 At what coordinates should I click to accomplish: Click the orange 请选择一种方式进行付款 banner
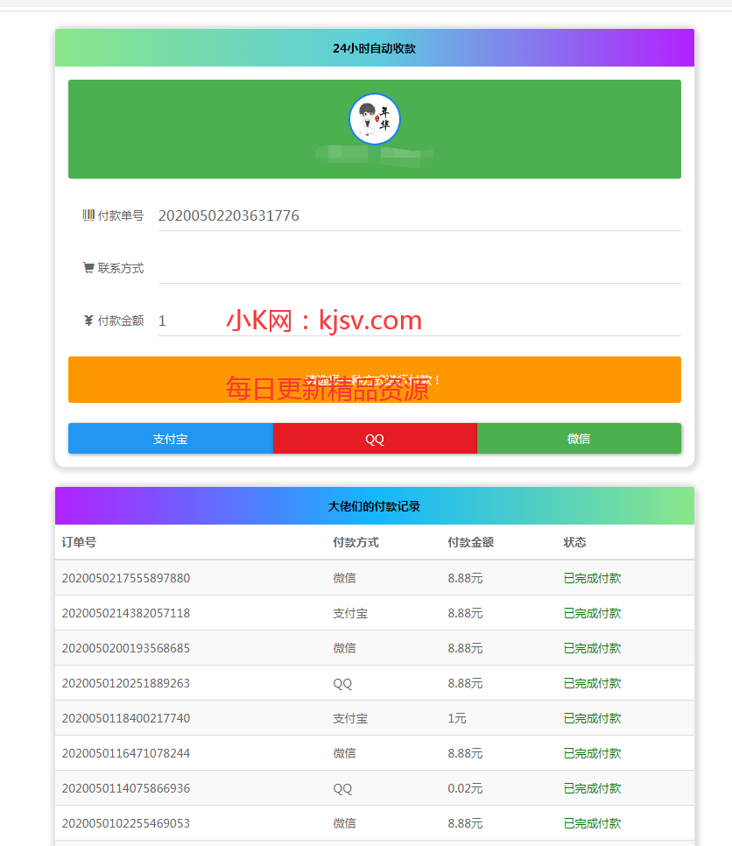375,379
